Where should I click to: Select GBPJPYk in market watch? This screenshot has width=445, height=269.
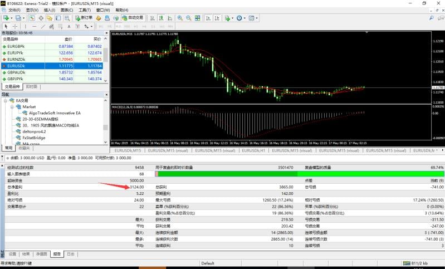52,79
